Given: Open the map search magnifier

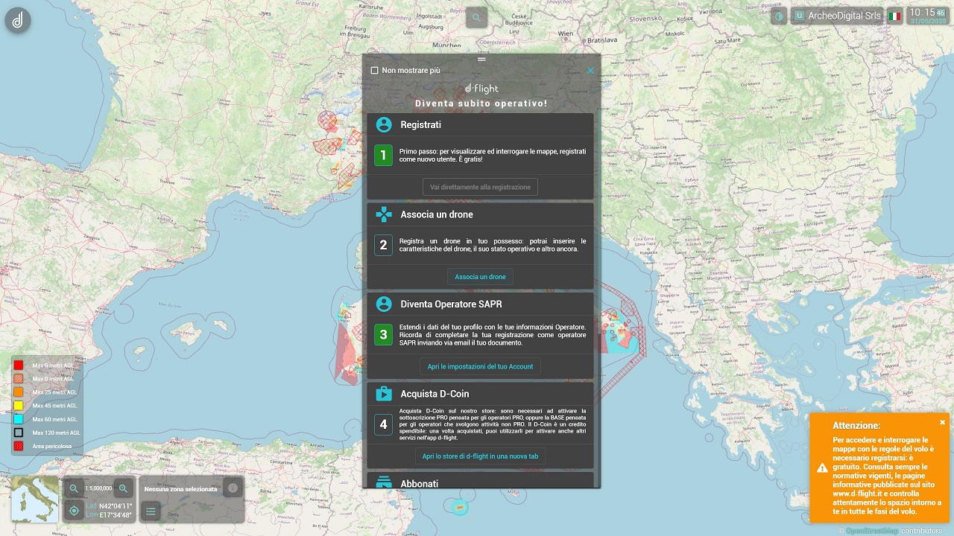Looking at the screenshot, I should tap(476, 17).
